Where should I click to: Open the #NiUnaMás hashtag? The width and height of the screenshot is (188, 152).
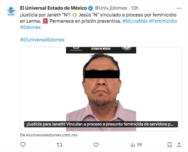[135, 21]
